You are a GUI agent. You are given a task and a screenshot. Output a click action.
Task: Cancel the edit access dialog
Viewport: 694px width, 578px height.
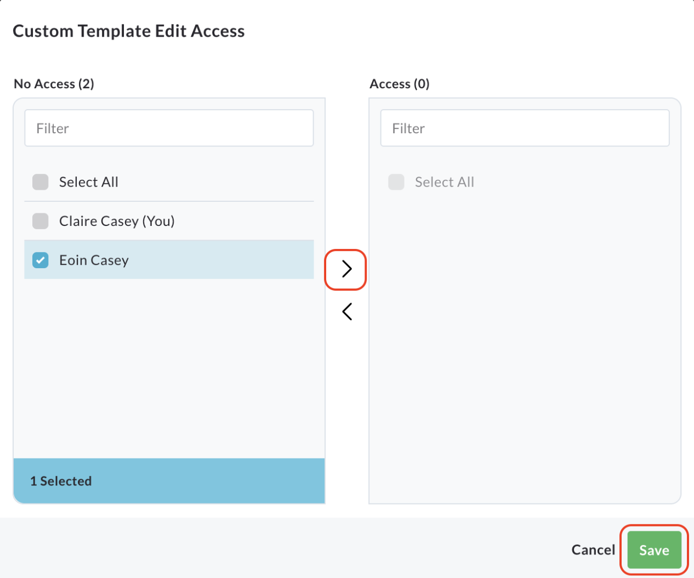(x=593, y=550)
